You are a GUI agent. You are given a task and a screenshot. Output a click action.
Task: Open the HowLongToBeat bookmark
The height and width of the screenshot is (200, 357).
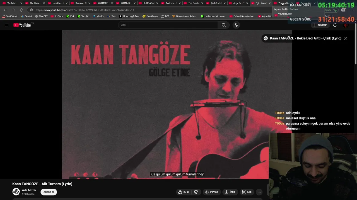pos(129,16)
